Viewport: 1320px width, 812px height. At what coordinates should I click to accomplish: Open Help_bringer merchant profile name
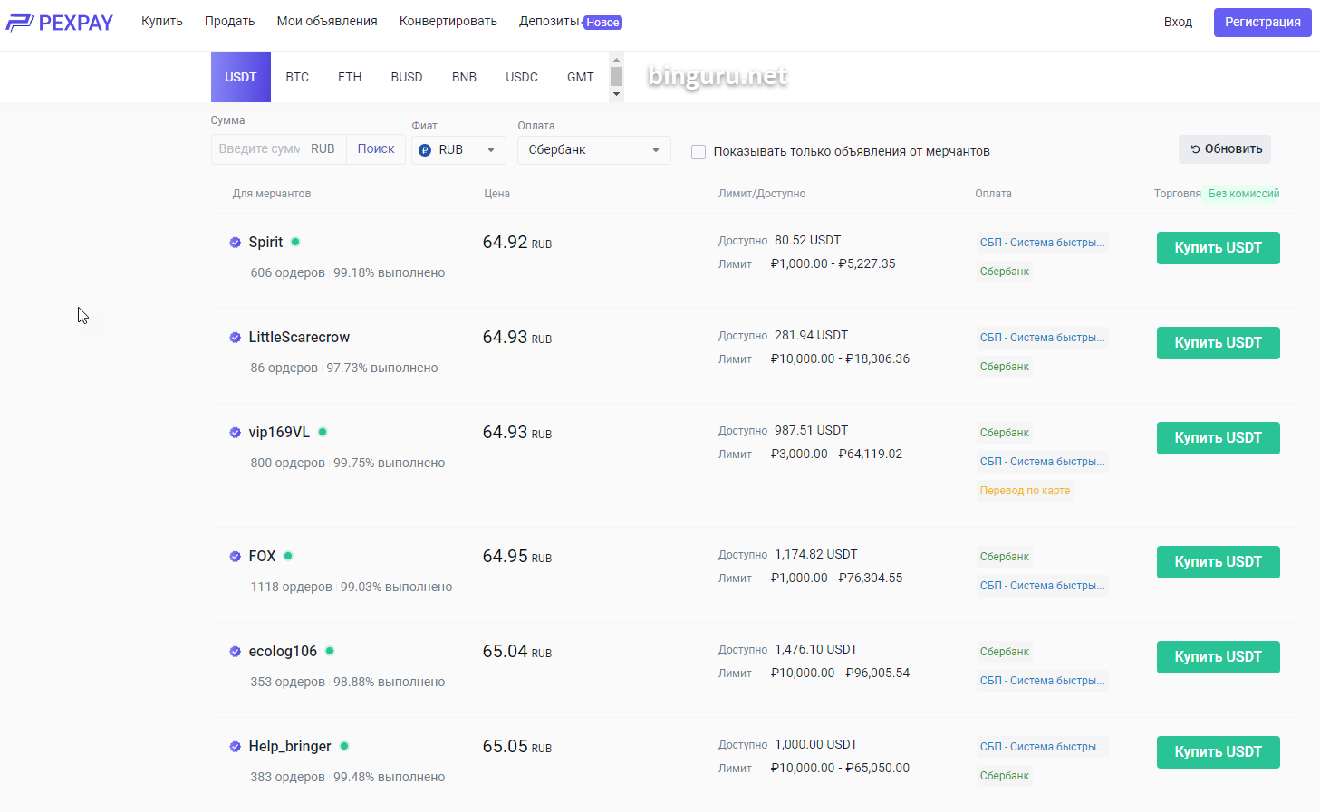(290, 746)
